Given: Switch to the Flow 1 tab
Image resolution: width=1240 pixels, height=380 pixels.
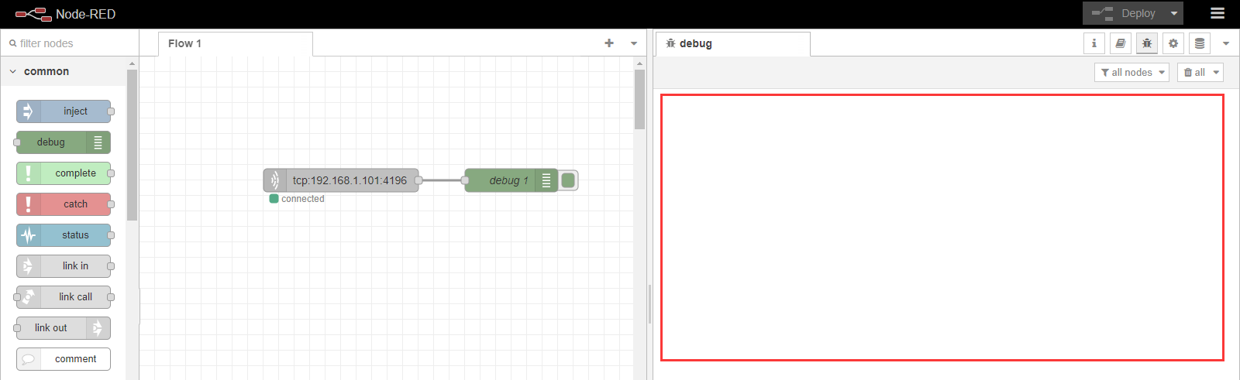Looking at the screenshot, I should click(x=185, y=43).
